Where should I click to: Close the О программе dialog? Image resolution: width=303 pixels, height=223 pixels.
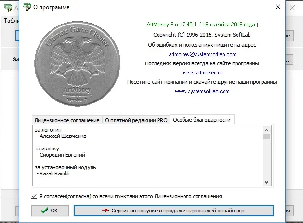pyautogui.click(x=278, y=7)
